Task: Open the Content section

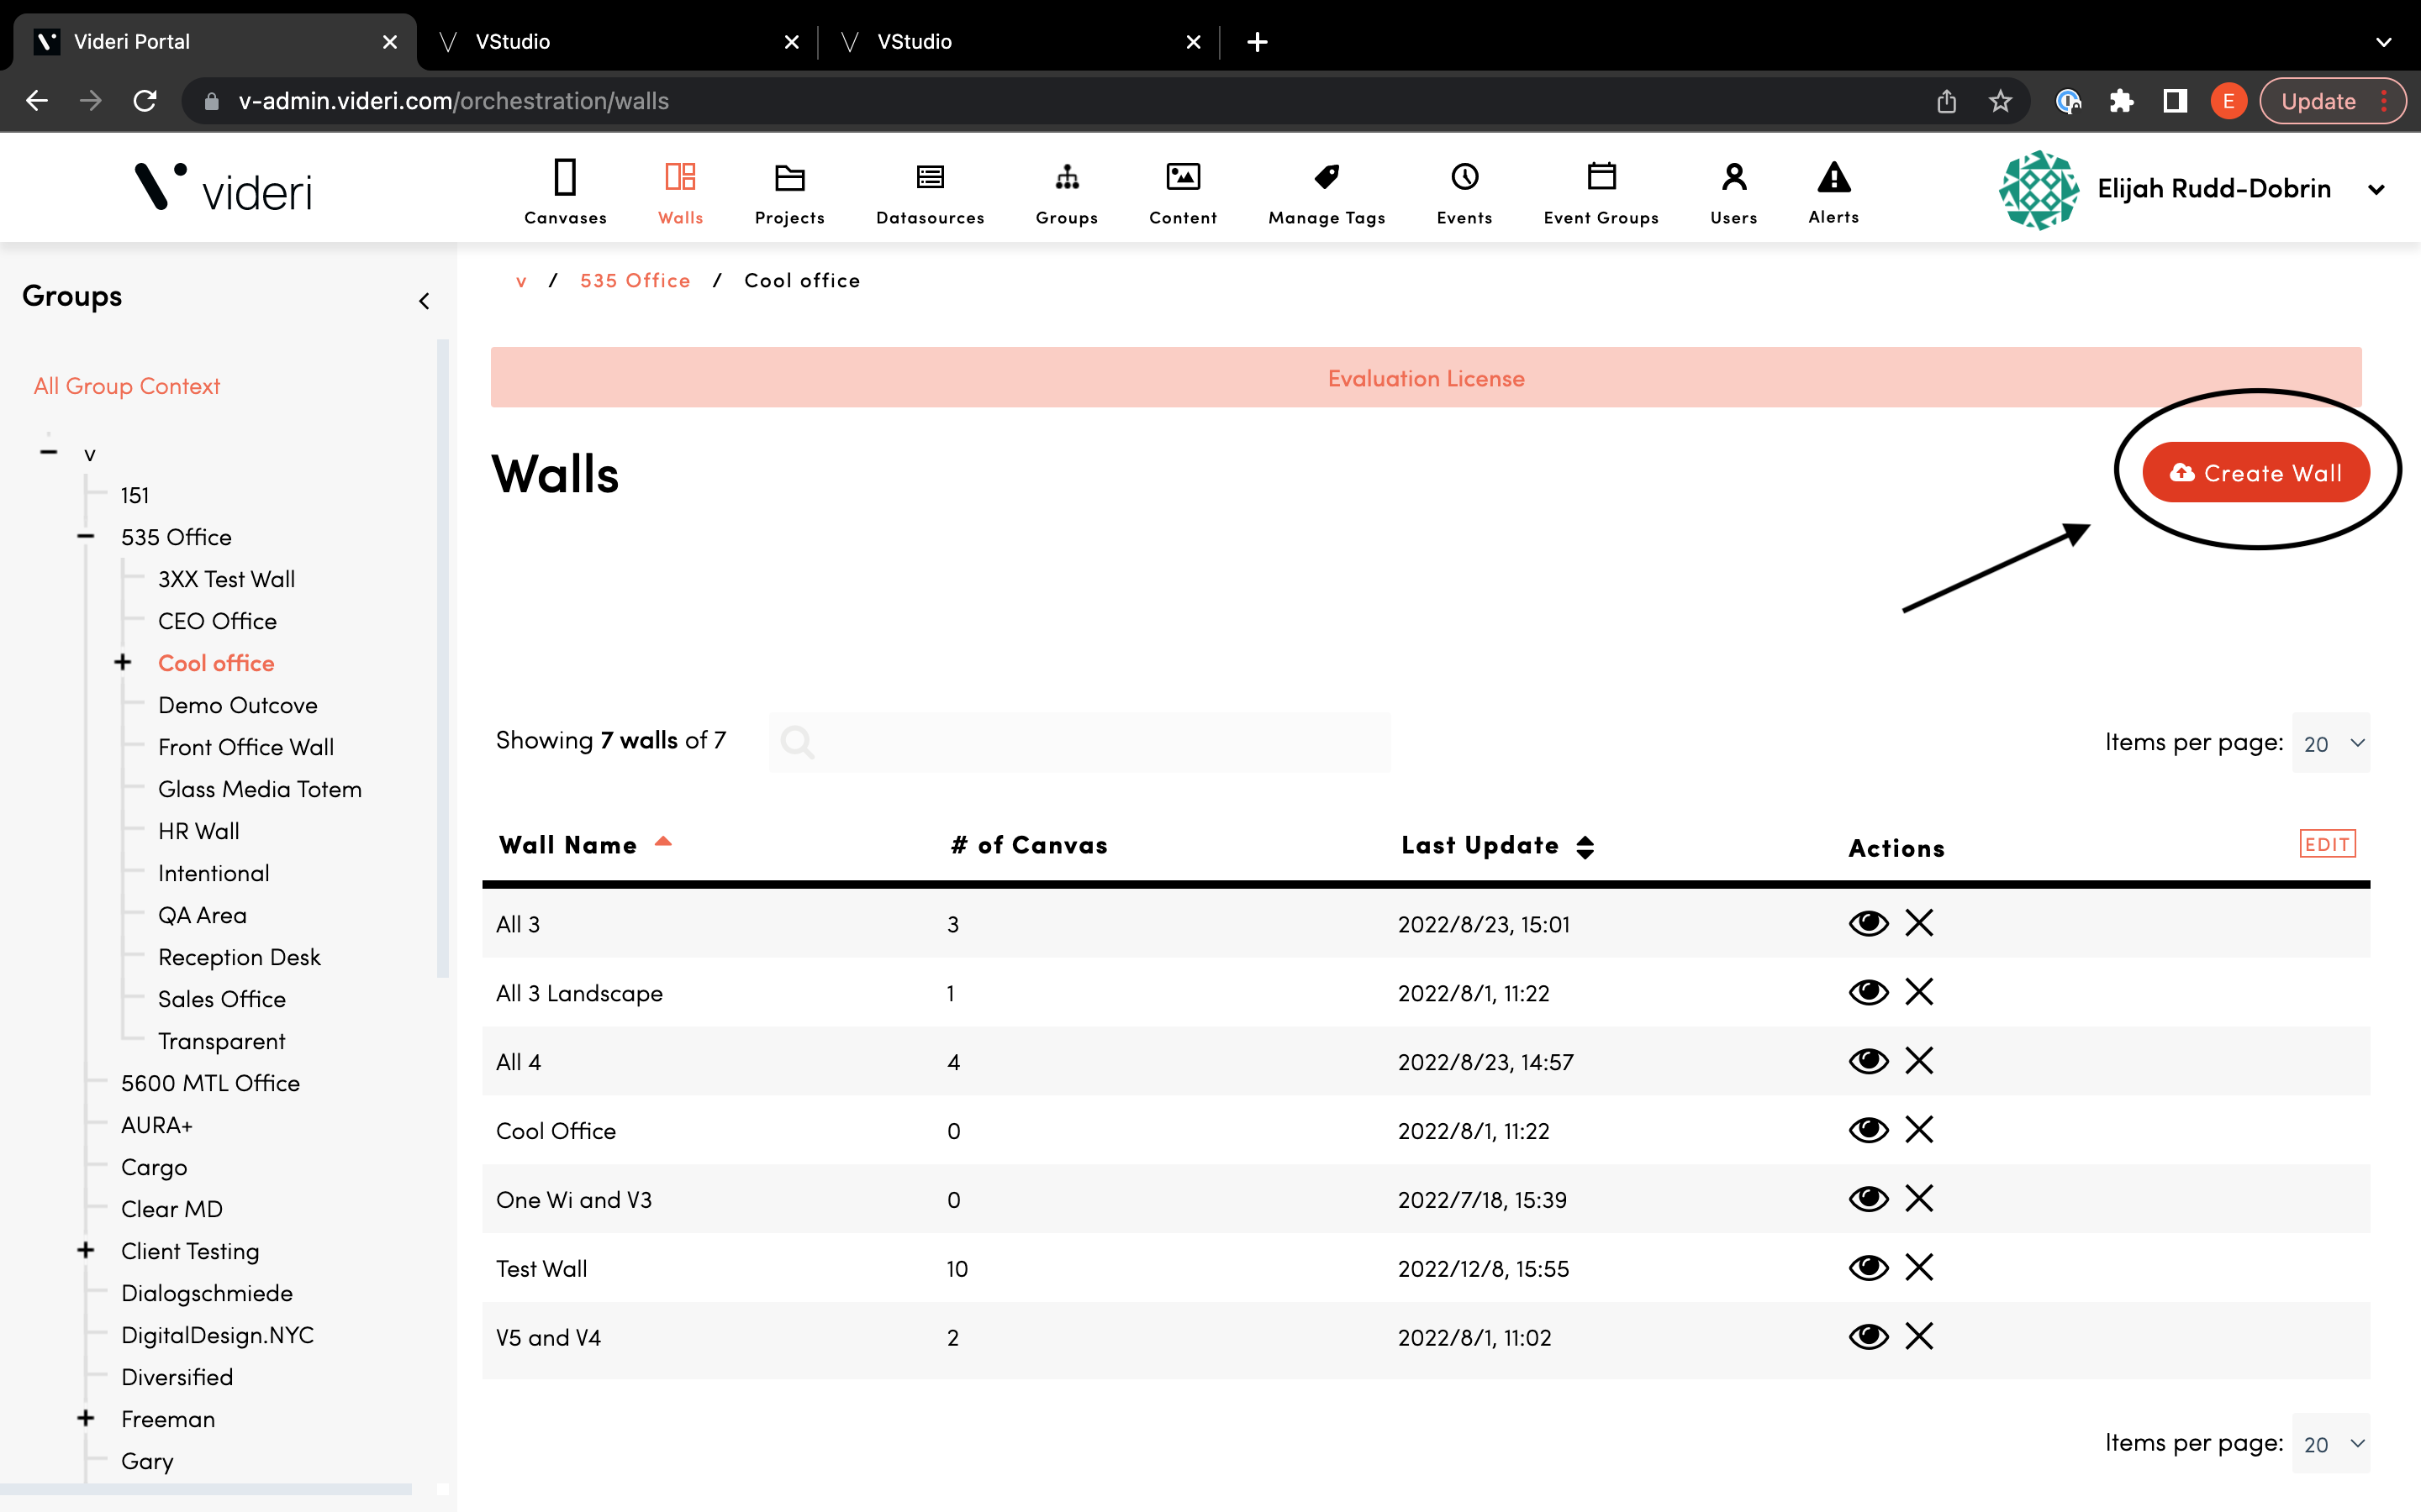Action: tap(1183, 192)
